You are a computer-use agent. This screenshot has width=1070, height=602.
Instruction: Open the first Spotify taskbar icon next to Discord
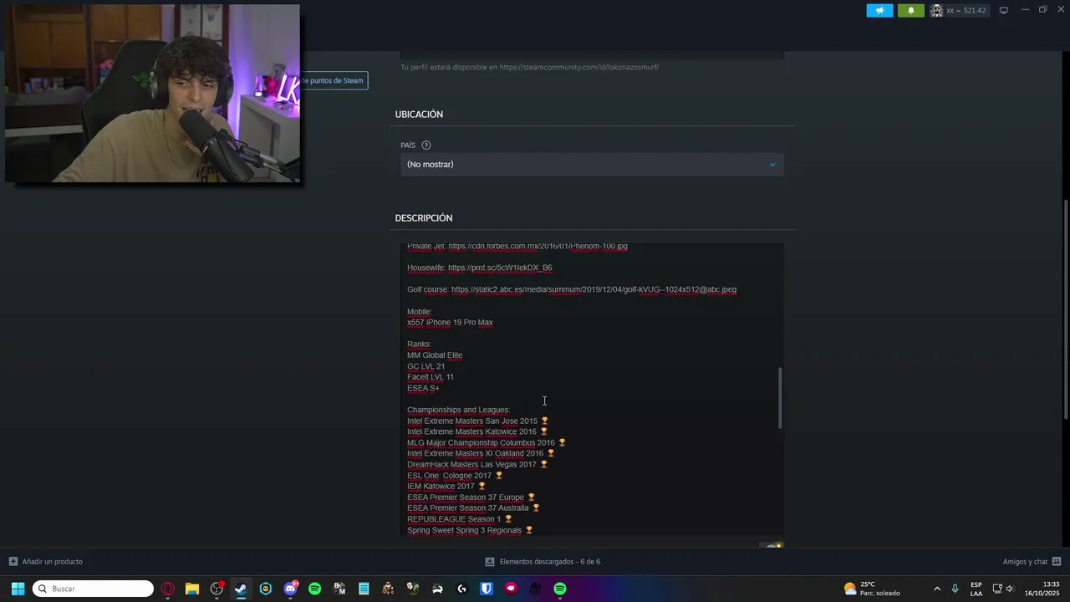[x=314, y=589]
